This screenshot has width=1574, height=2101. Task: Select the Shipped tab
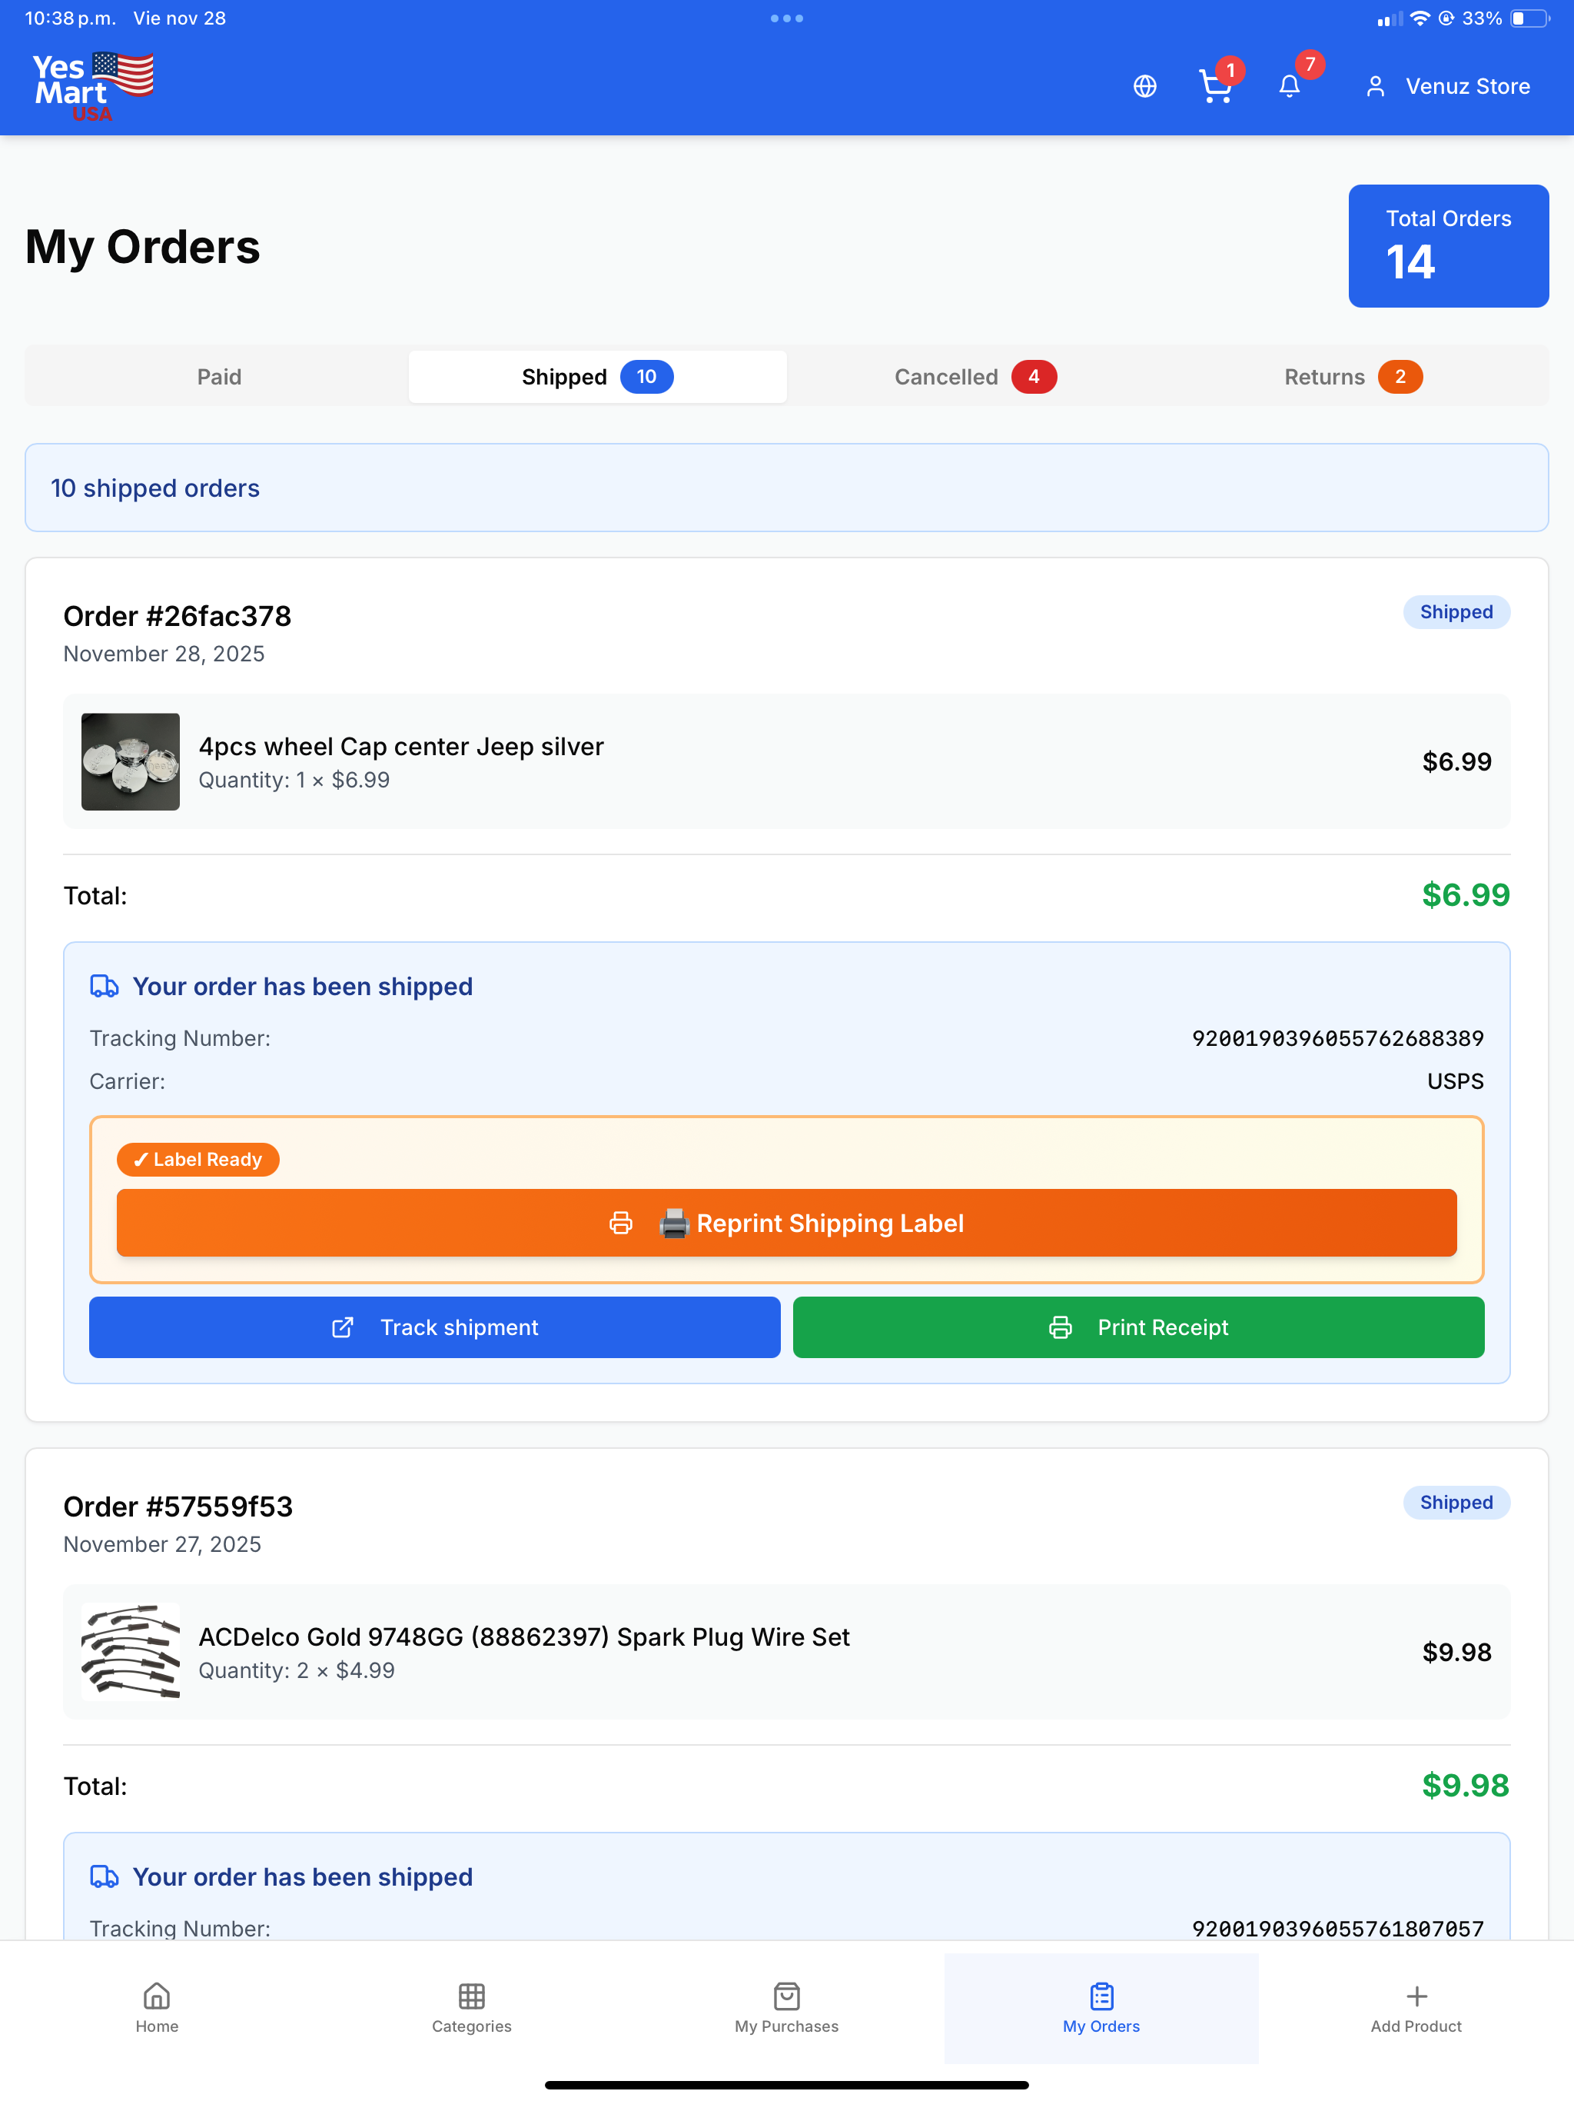tap(597, 377)
